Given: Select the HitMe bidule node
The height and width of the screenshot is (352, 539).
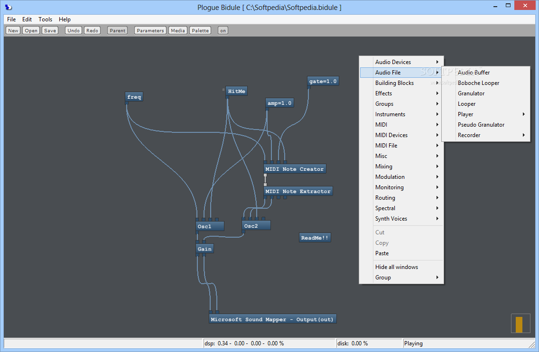Looking at the screenshot, I should [236, 91].
